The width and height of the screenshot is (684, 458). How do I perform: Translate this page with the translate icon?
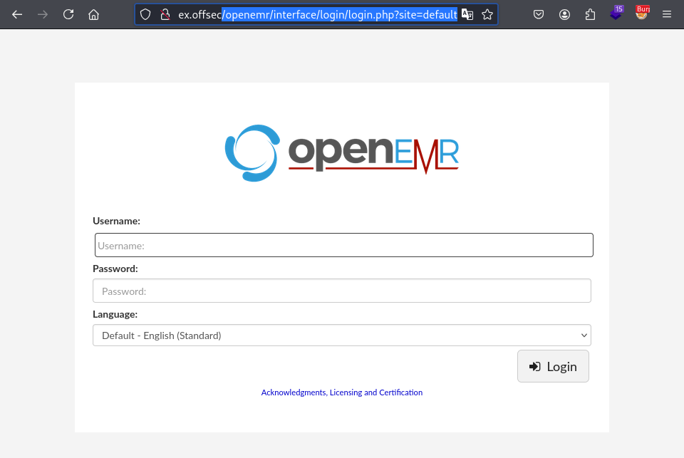(467, 14)
